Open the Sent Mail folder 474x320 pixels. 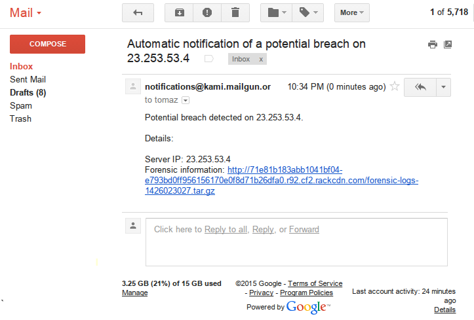tap(28, 79)
